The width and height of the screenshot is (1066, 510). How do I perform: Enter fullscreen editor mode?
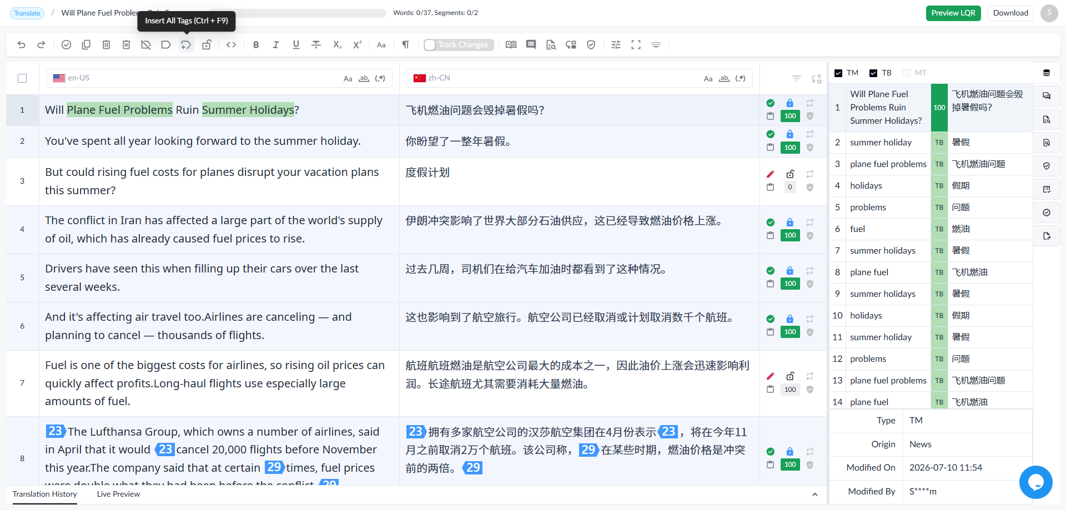(636, 45)
